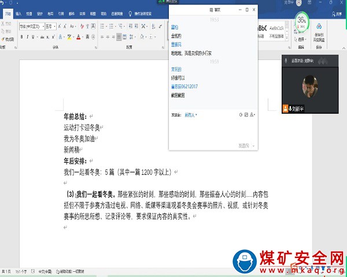Apply the yellow text highlight color
The width and height of the screenshot is (347, 277).
pos(69,37)
